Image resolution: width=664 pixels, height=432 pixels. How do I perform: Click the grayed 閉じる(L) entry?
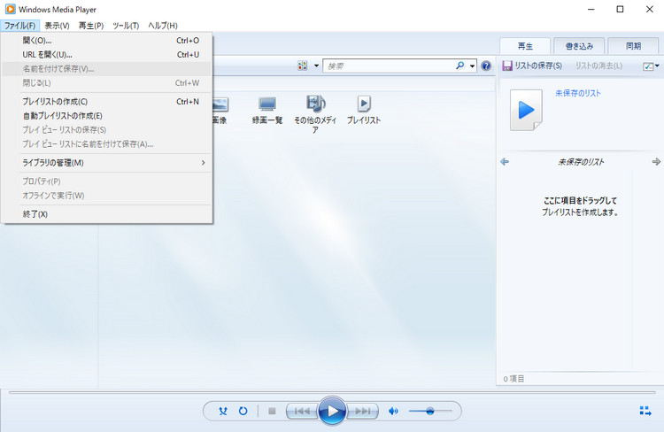coord(106,83)
